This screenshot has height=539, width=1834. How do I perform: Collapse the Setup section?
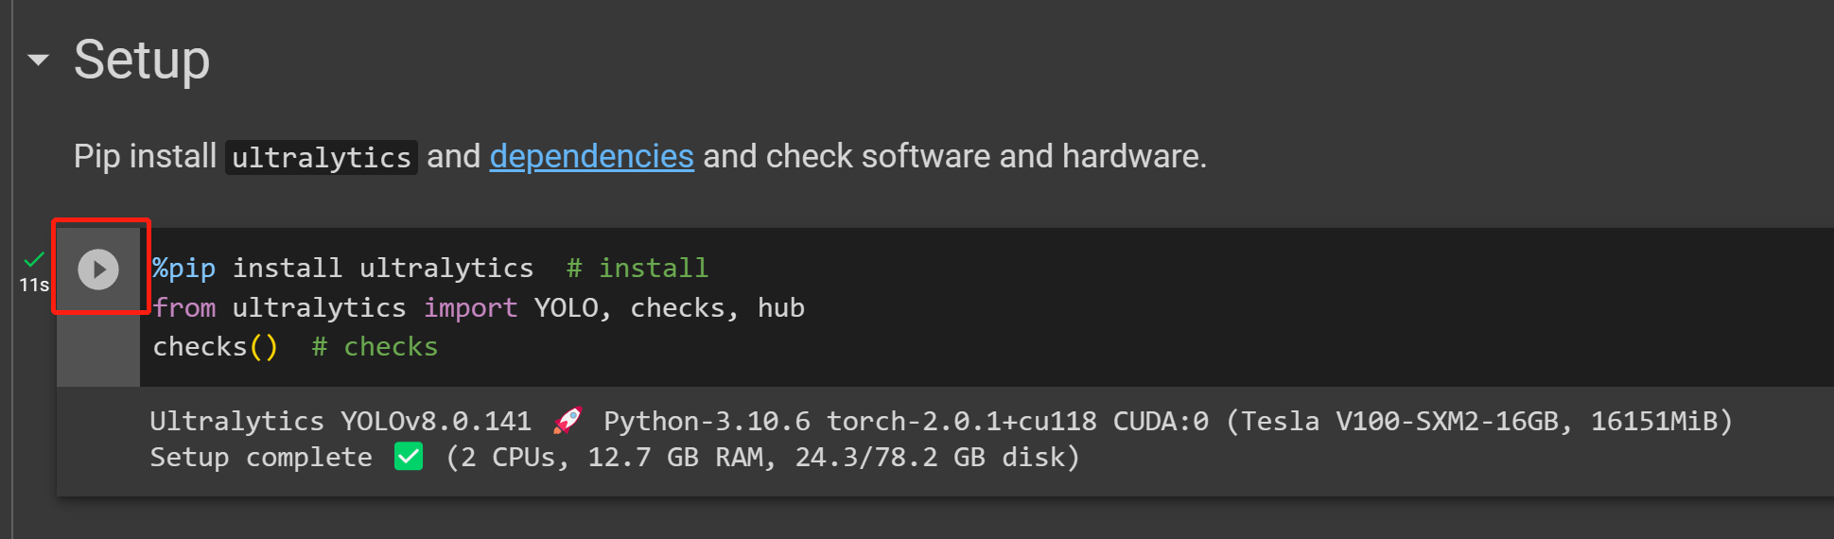pyautogui.click(x=38, y=61)
